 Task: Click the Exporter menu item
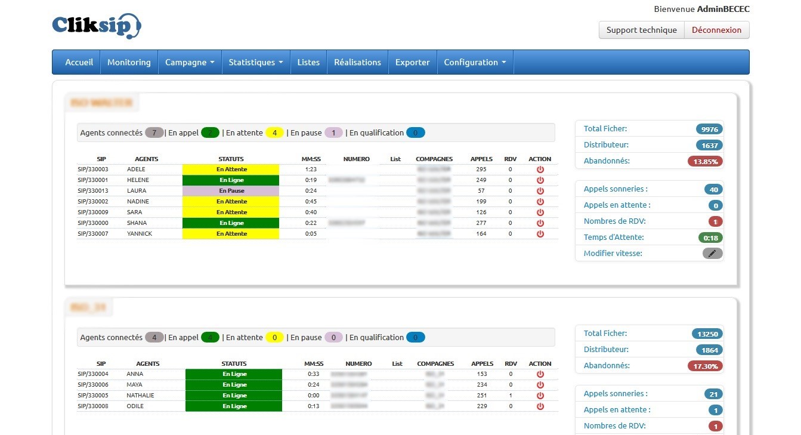pos(412,62)
